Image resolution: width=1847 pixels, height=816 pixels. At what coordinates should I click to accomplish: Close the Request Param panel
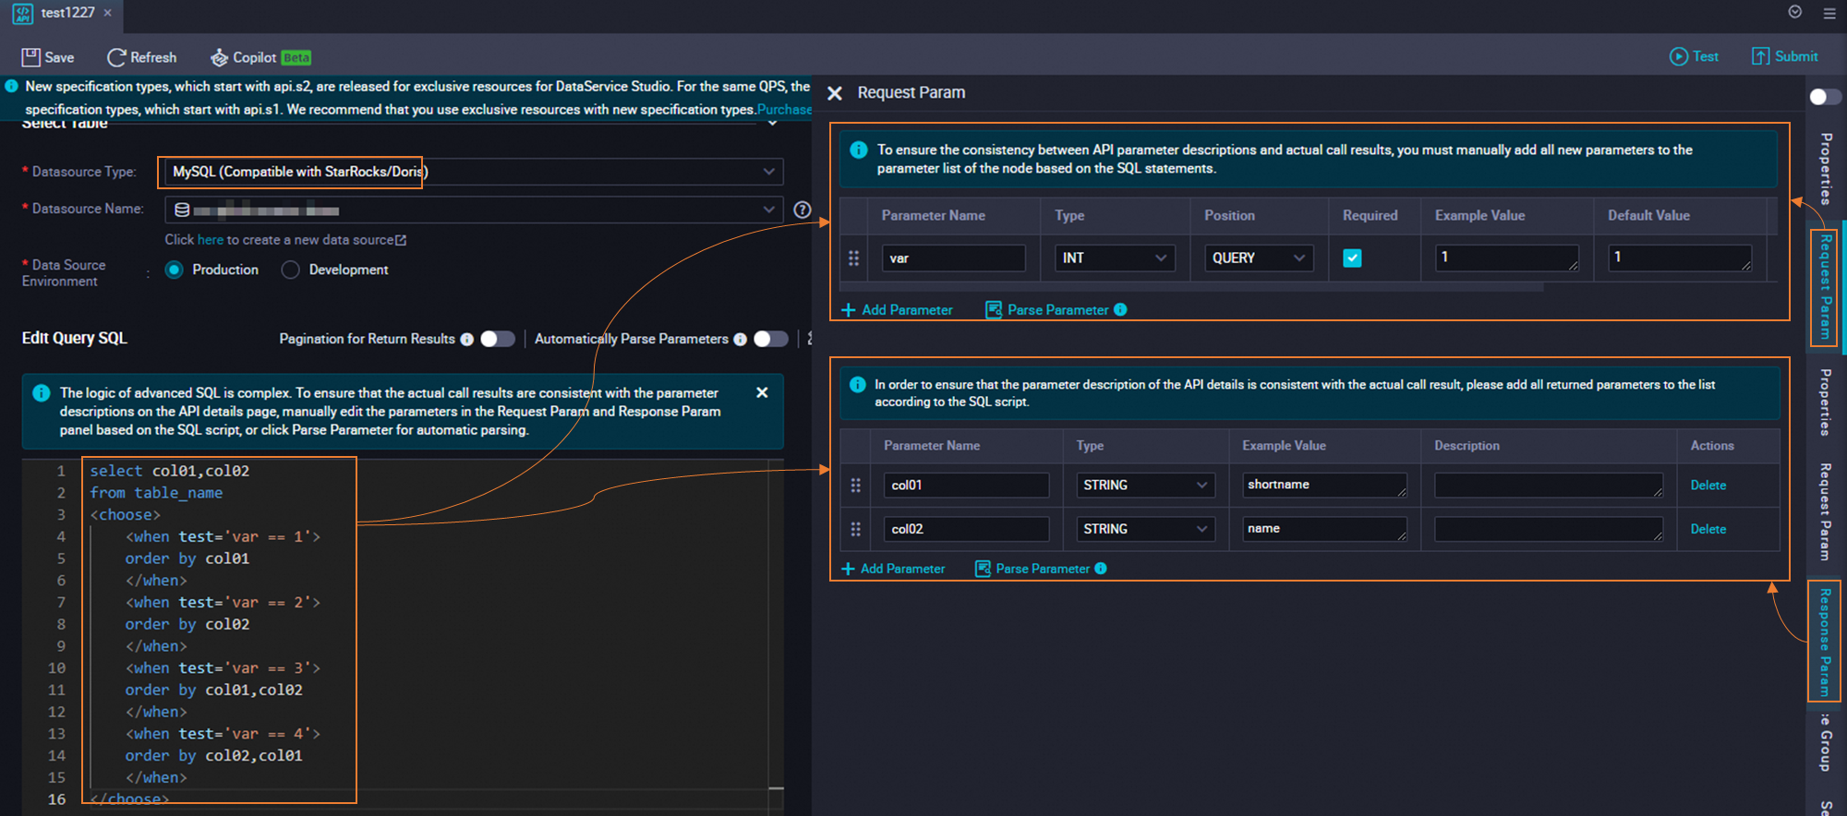pos(835,93)
